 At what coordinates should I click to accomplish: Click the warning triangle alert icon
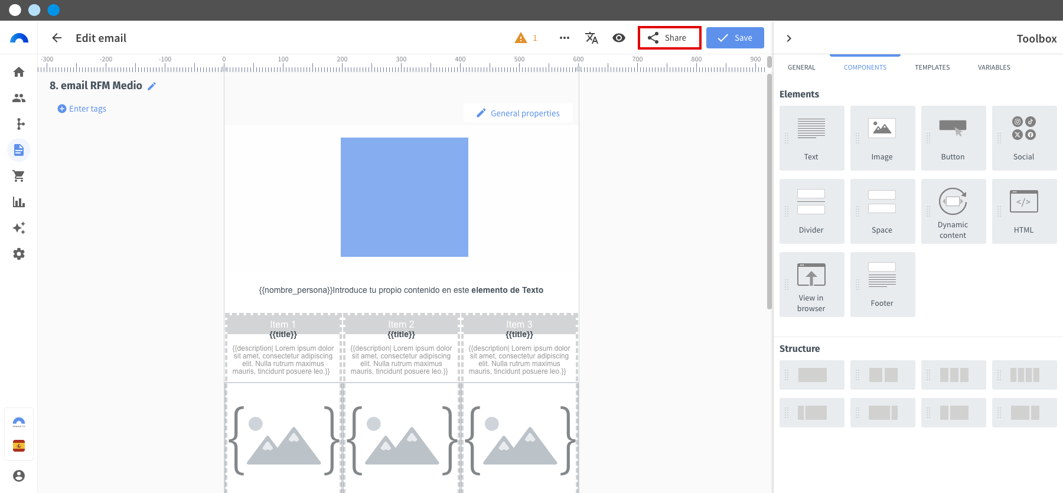pyautogui.click(x=521, y=38)
